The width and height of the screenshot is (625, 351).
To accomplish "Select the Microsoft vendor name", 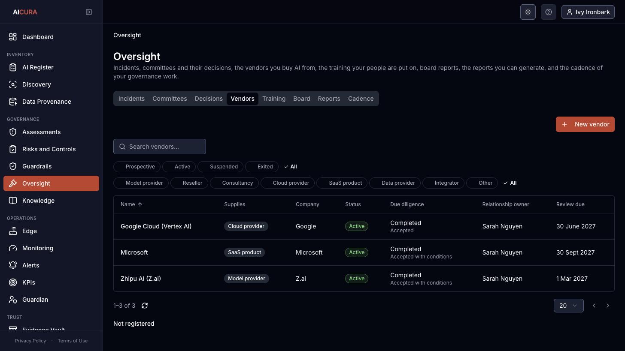I will (x=134, y=252).
